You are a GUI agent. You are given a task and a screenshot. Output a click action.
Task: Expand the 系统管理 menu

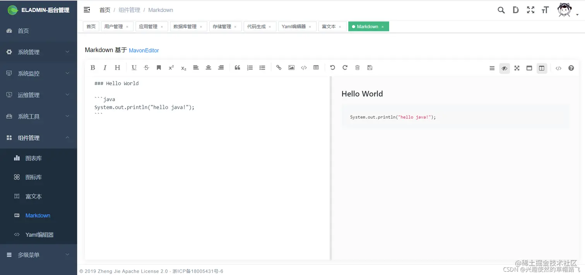[38, 52]
